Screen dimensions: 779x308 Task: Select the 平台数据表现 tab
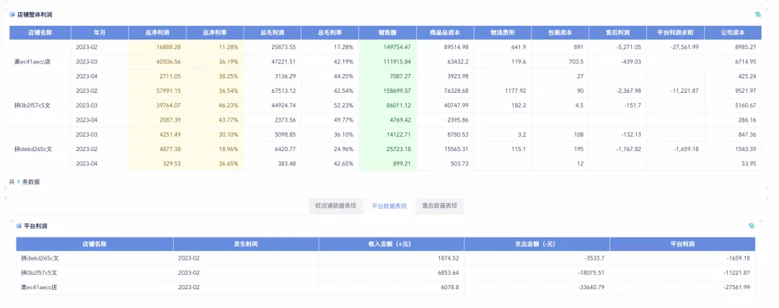tap(389, 206)
